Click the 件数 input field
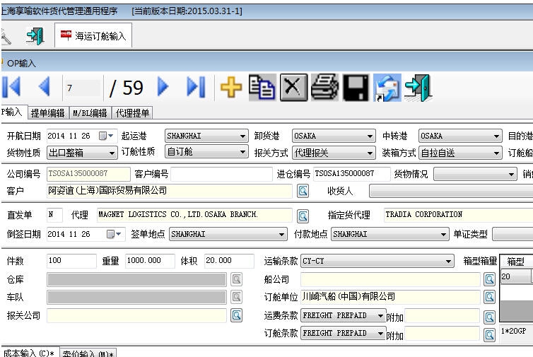Viewport: 533px width, 357px height. click(71, 261)
